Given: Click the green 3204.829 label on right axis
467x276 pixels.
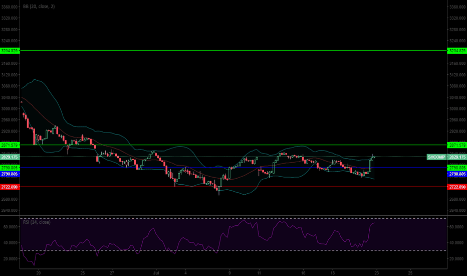Looking at the screenshot, I should click(x=457, y=51).
